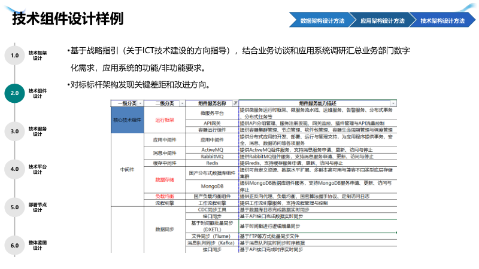Viewport: 479px width, 269px height.
Task: Select the 工作流引擎 cell
Action: coord(212,203)
